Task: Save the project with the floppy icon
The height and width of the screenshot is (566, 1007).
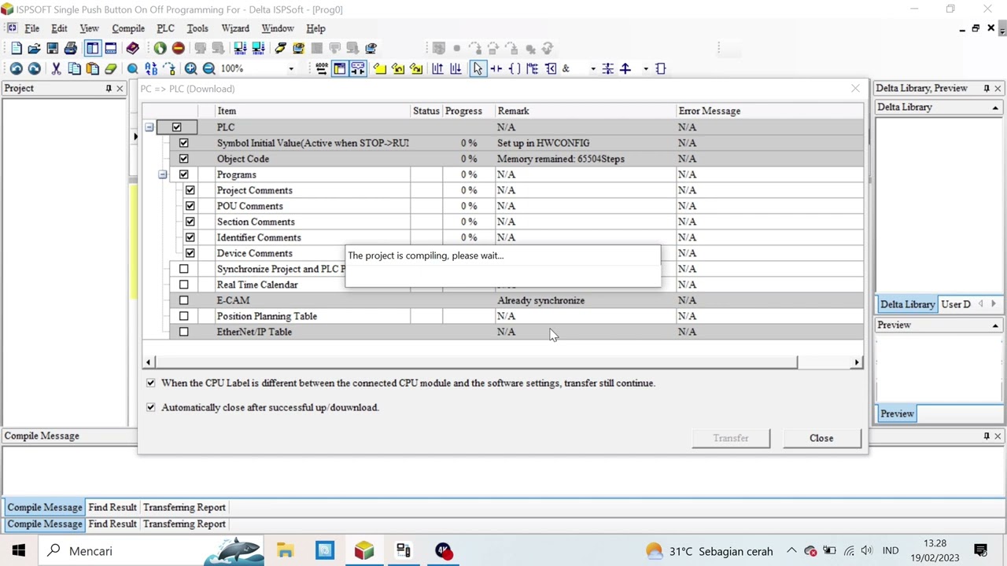Action: tap(52, 49)
